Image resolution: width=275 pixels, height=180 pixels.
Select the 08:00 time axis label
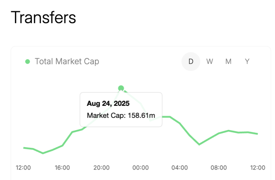coord(219,168)
